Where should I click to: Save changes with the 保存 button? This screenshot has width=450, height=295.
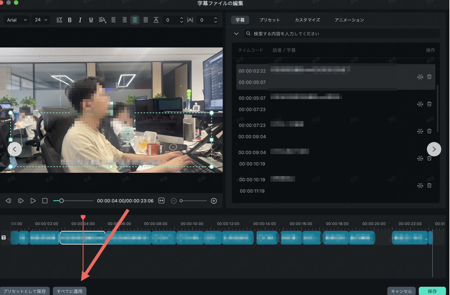point(432,291)
